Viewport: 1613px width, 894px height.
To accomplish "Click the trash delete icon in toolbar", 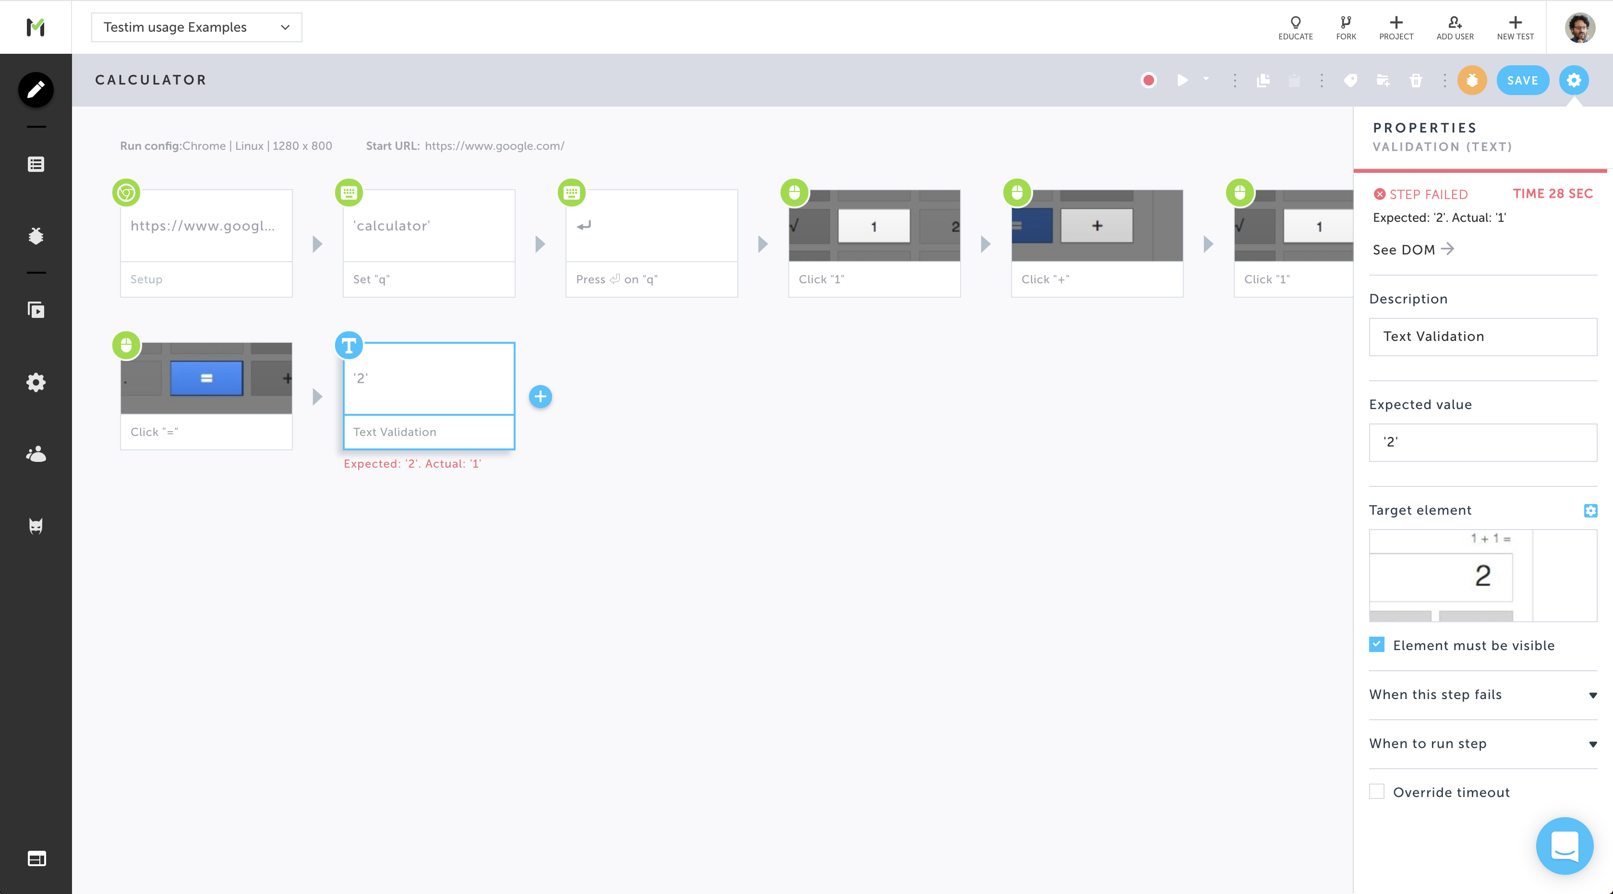I will (x=1416, y=80).
